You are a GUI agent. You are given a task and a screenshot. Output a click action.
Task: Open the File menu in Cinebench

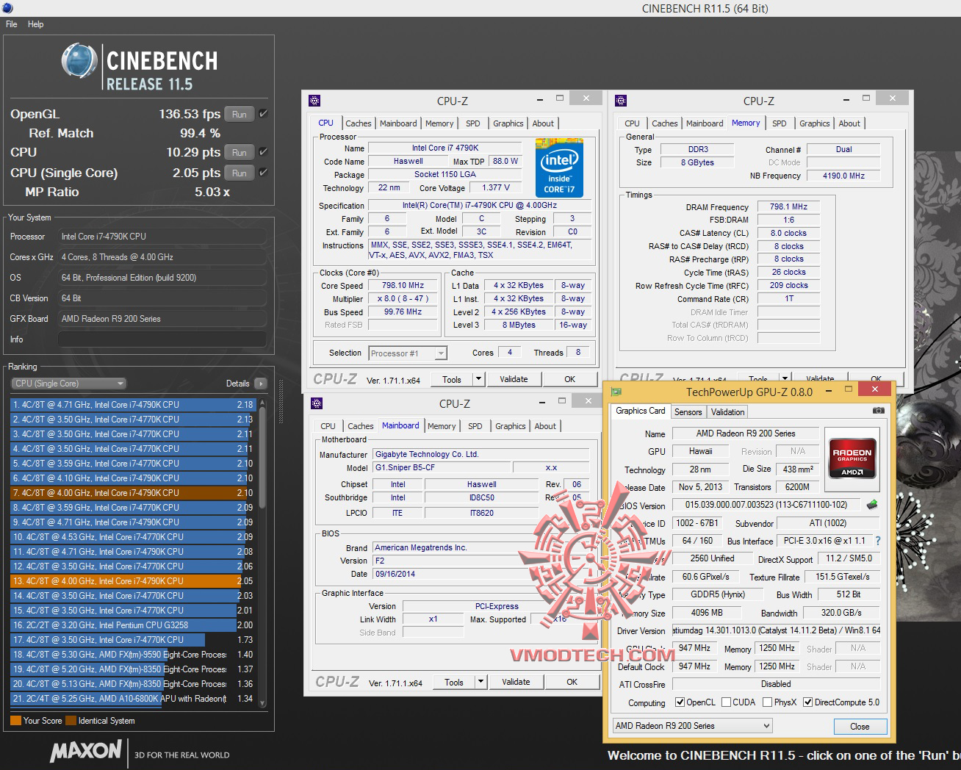pos(11,24)
